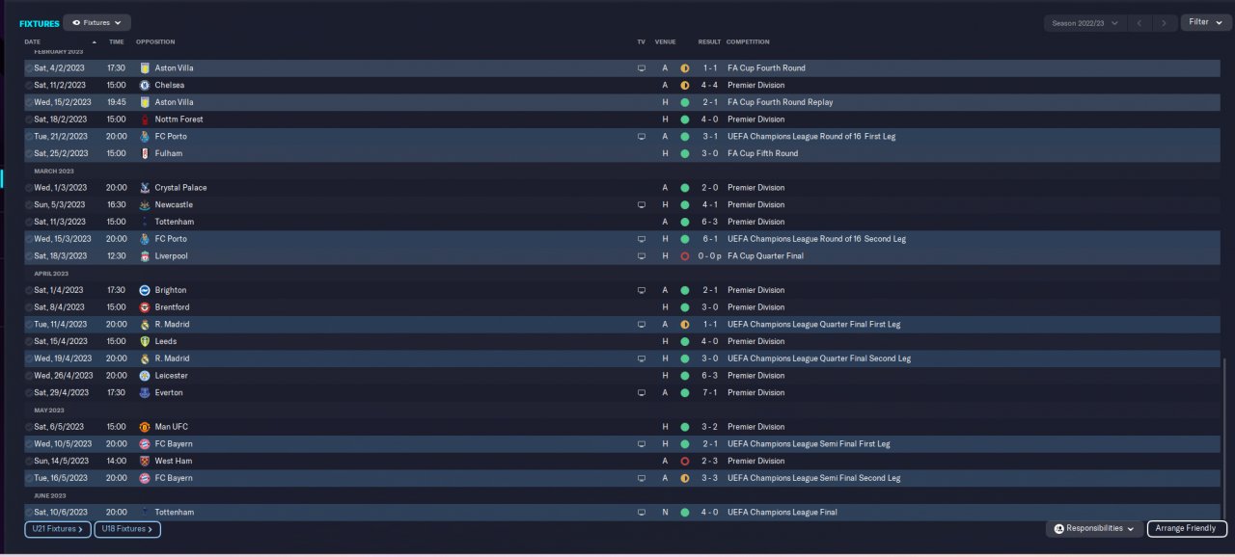Viewport: 1235px width, 557px height.
Task: Click the West Ham club badge
Action: click(x=145, y=462)
